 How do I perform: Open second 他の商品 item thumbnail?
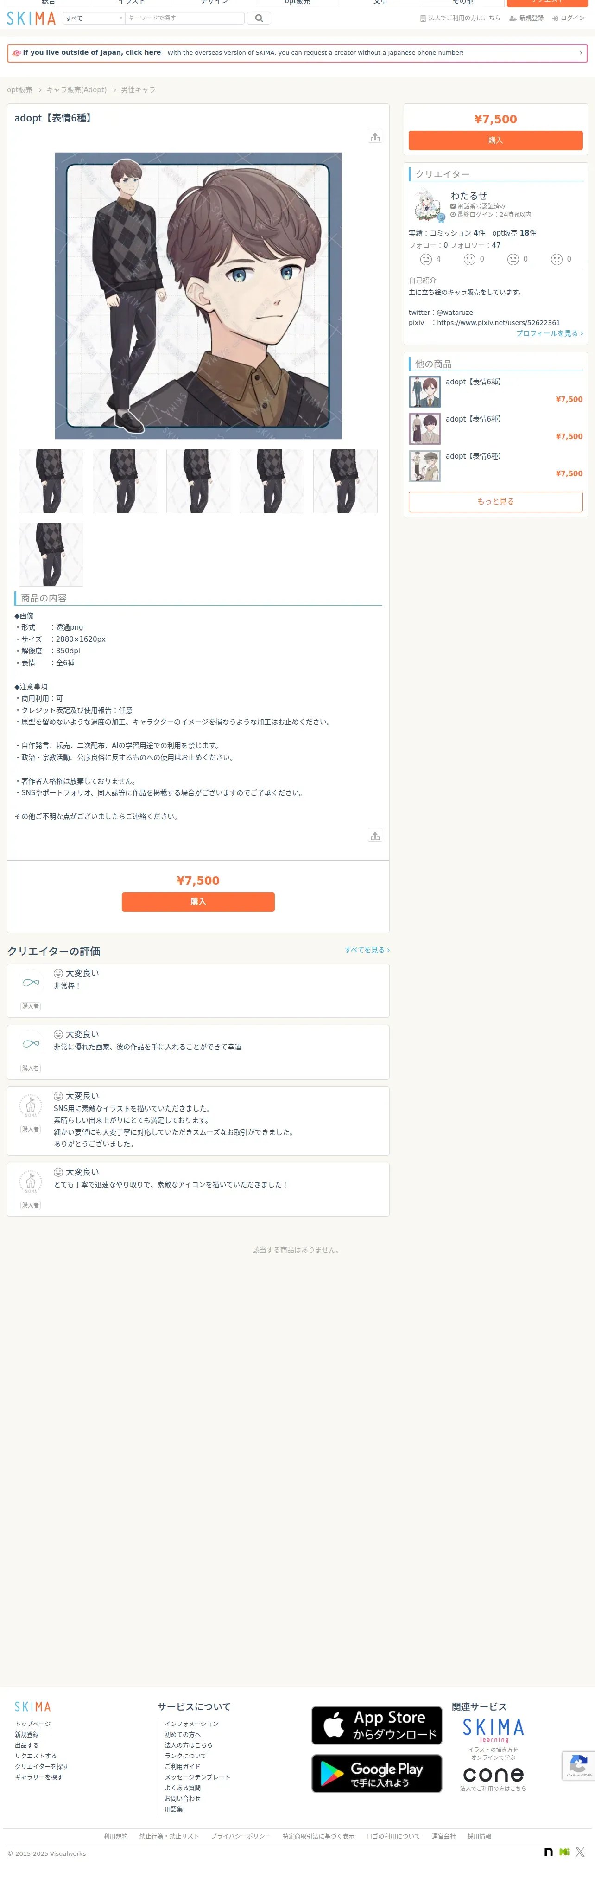425,429
